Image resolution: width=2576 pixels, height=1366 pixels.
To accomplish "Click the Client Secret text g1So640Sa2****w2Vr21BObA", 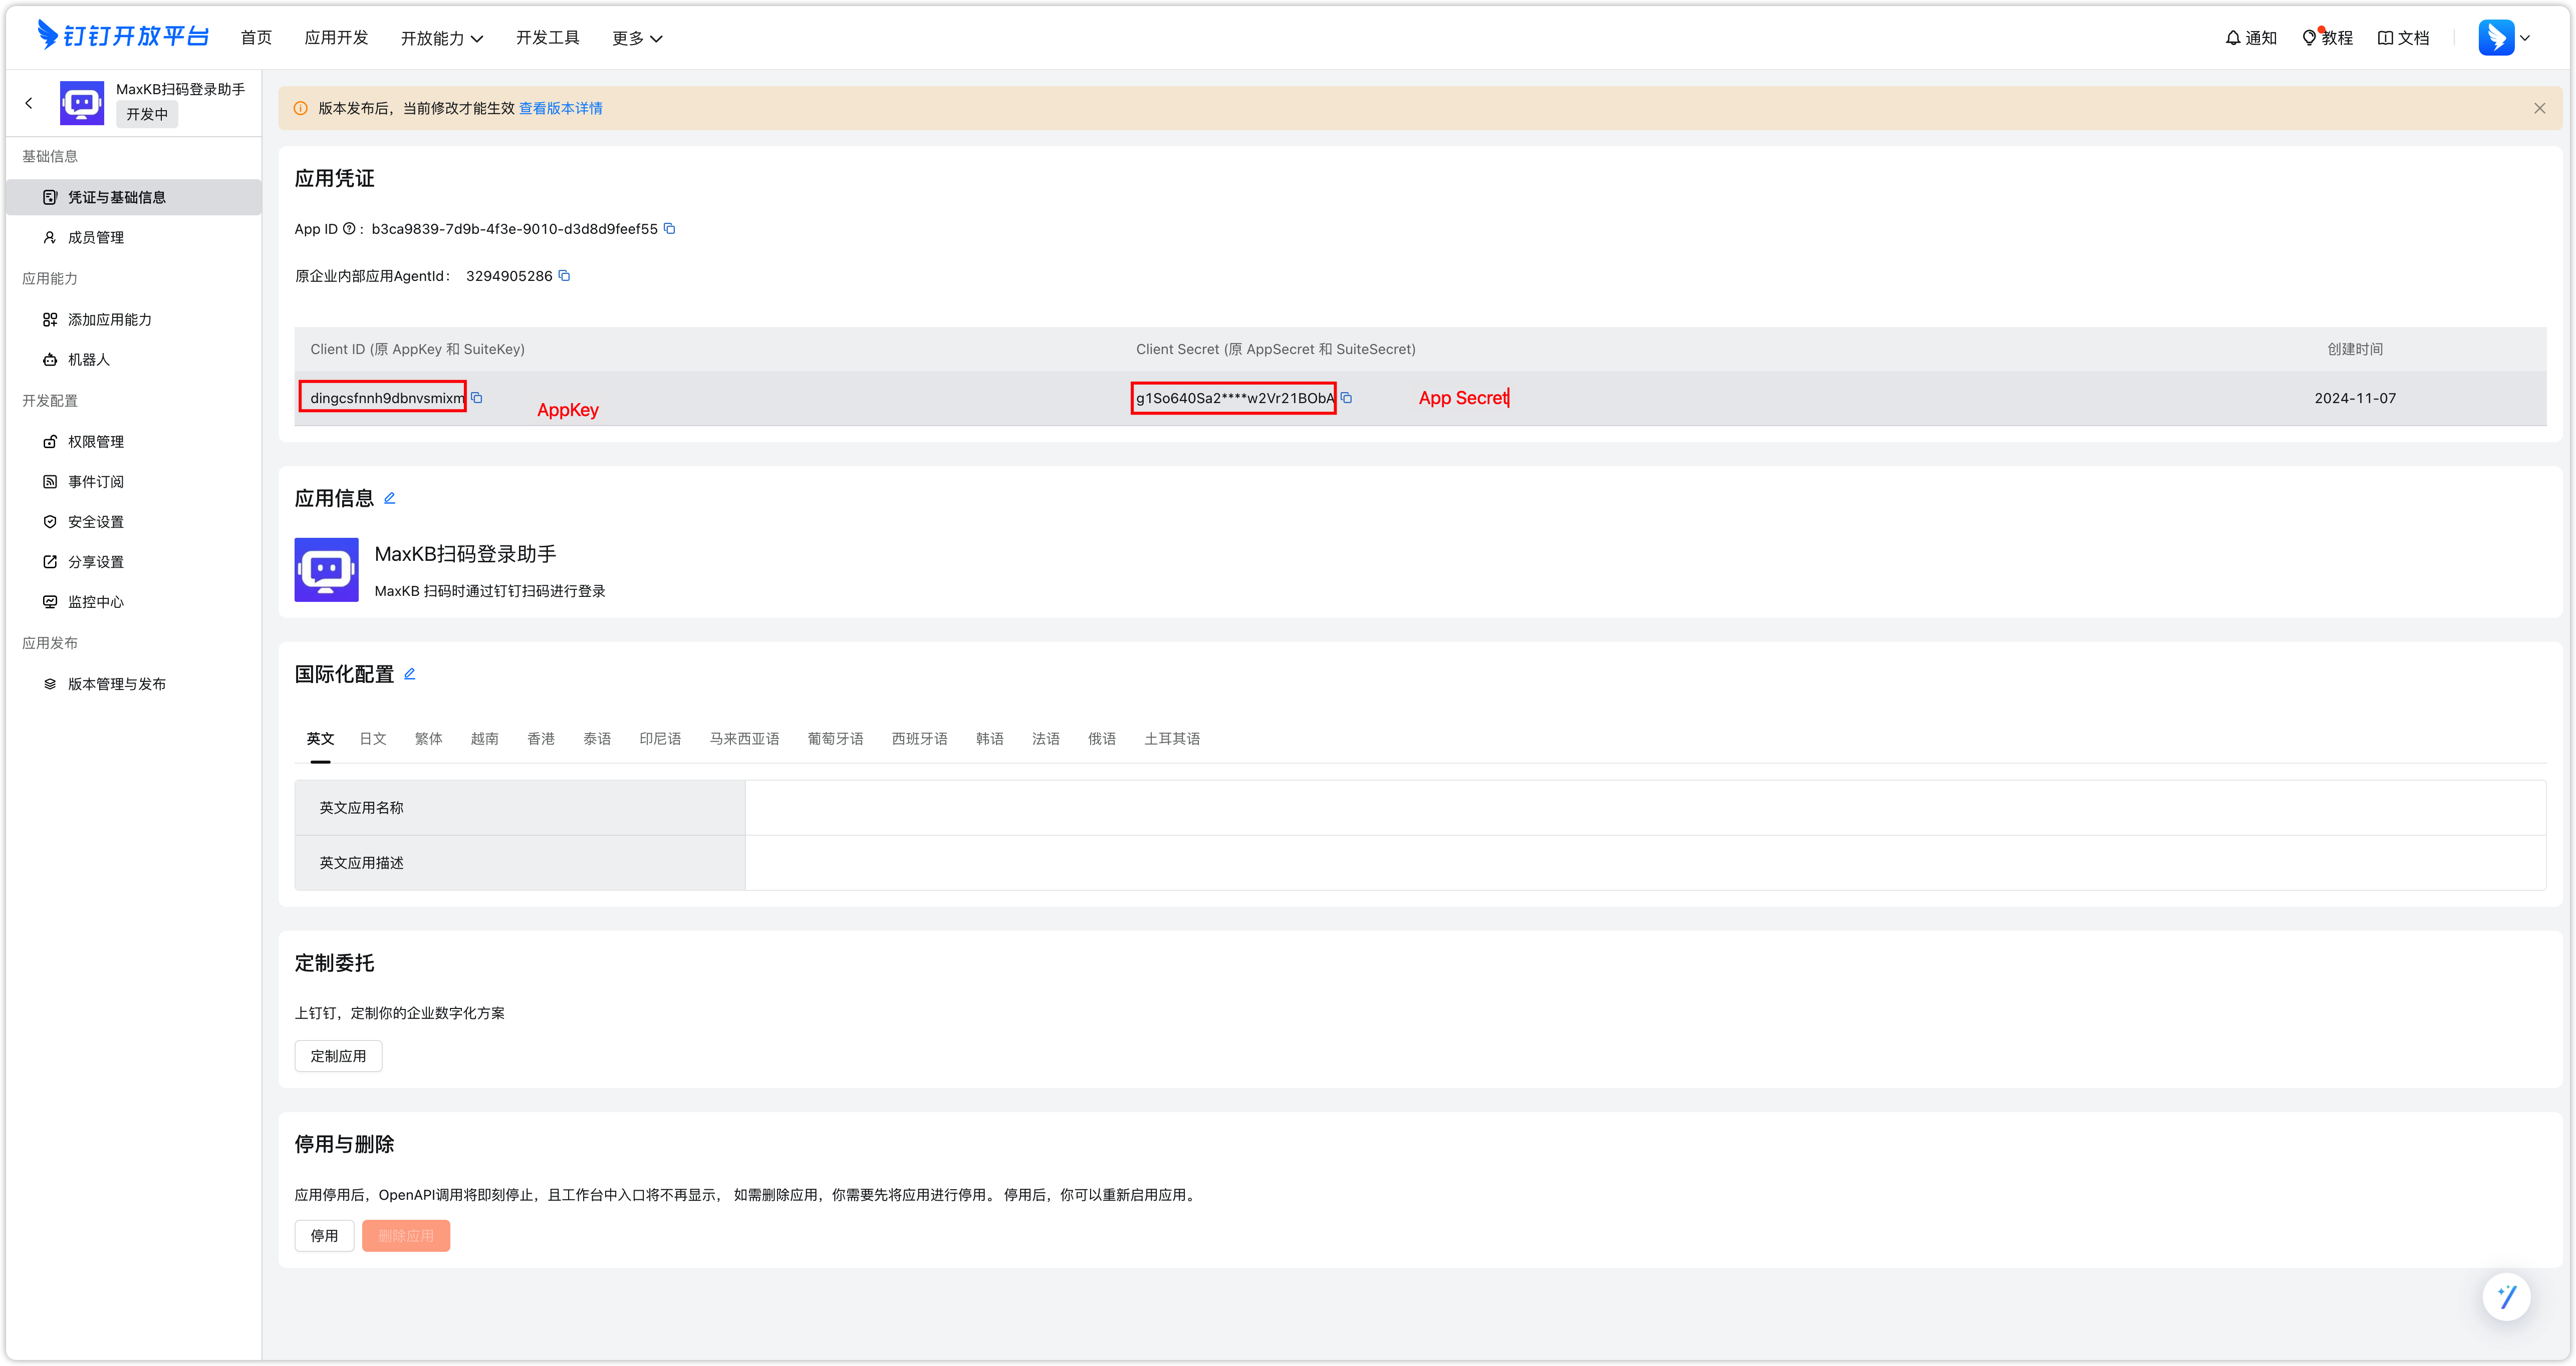I will 1235,398.
